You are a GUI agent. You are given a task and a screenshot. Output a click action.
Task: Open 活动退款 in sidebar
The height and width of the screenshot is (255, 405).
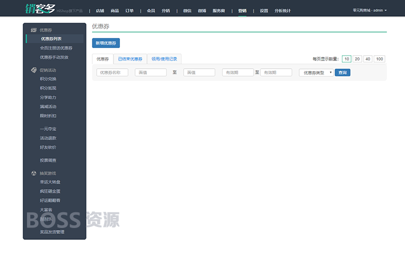pos(48,138)
